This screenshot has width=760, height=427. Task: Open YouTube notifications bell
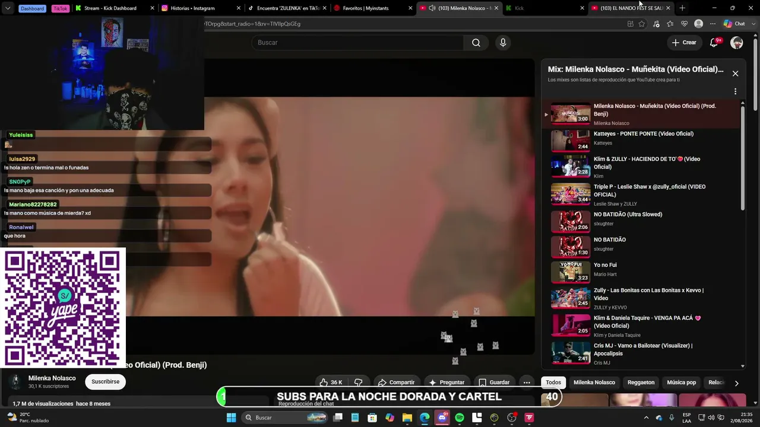pos(714,43)
